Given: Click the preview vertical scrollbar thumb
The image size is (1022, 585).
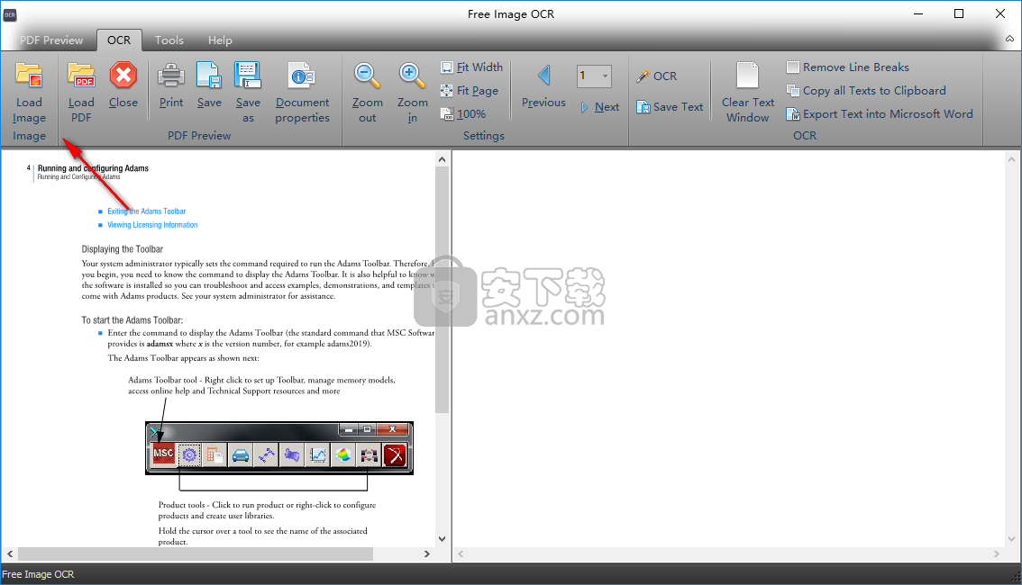Looking at the screenshot, I should [x=442, y=290].
